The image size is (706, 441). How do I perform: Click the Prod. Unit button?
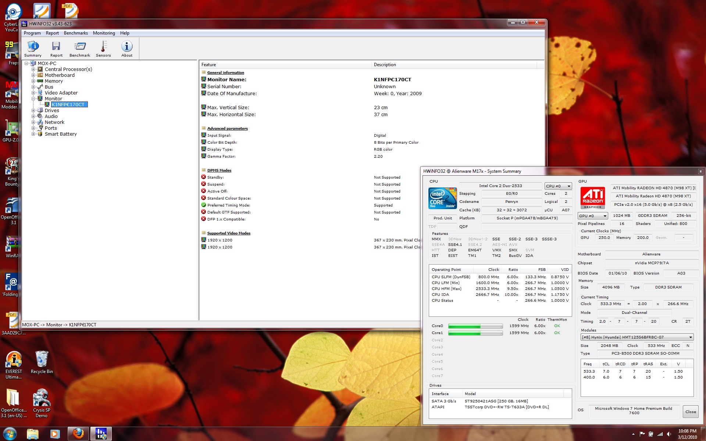(443, 218)
